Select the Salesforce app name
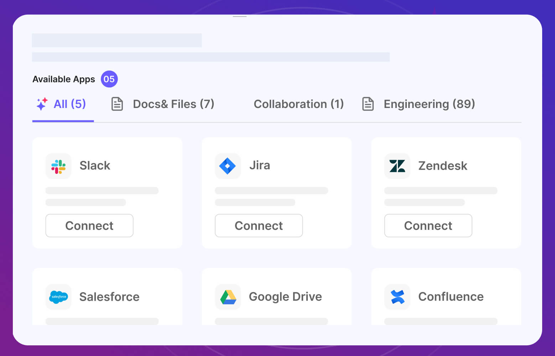555x356 pixels. pos(109,297)
